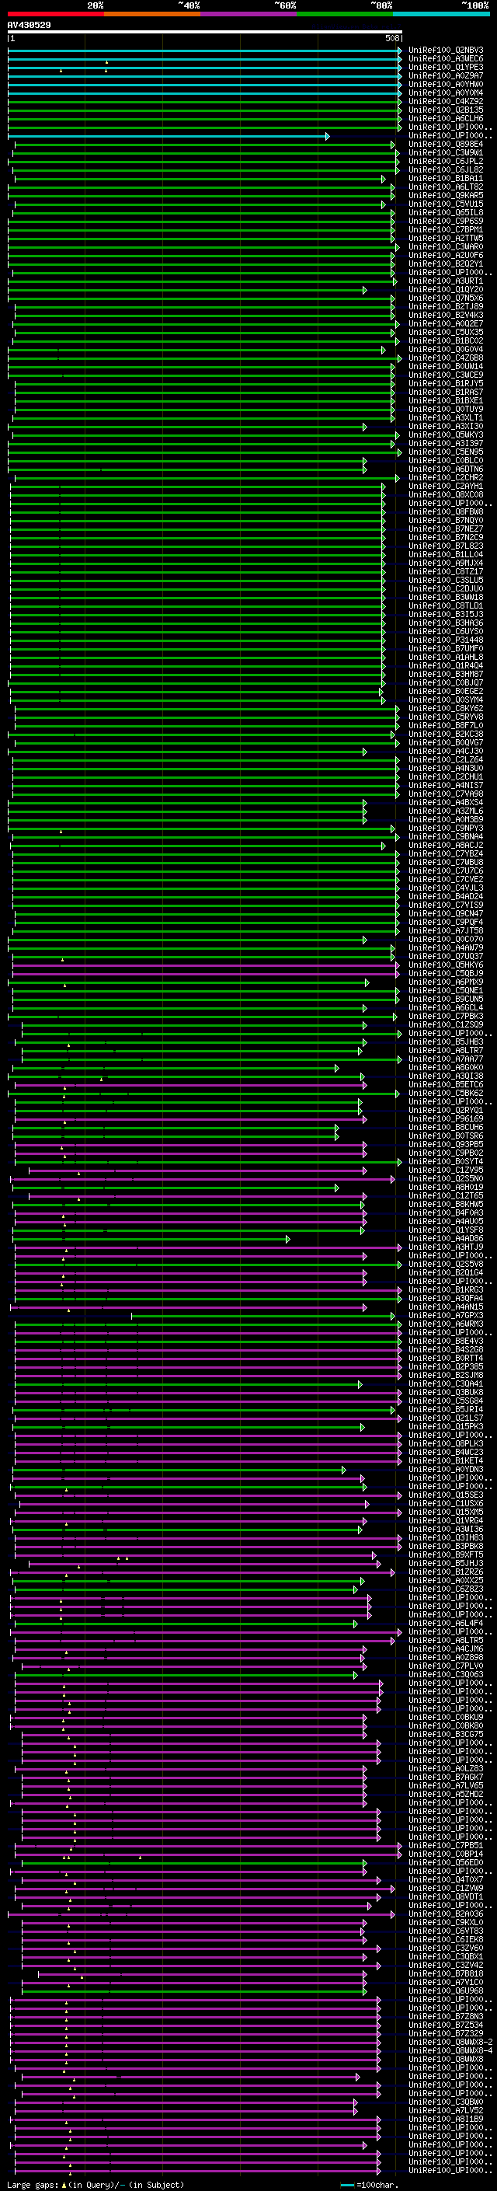Select the UniRef100_C7PLV0 label
The image size is (497, 2191).
[445, 1666]
